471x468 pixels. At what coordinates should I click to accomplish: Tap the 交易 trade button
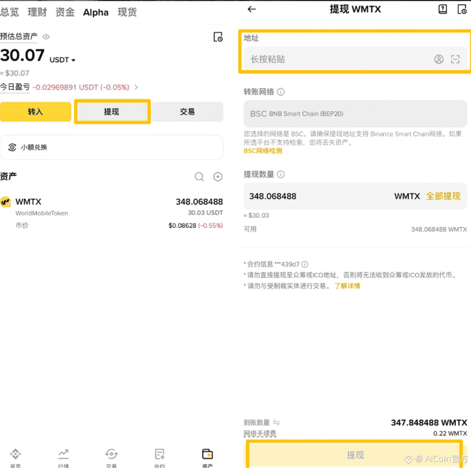click(x=187, y=112)
